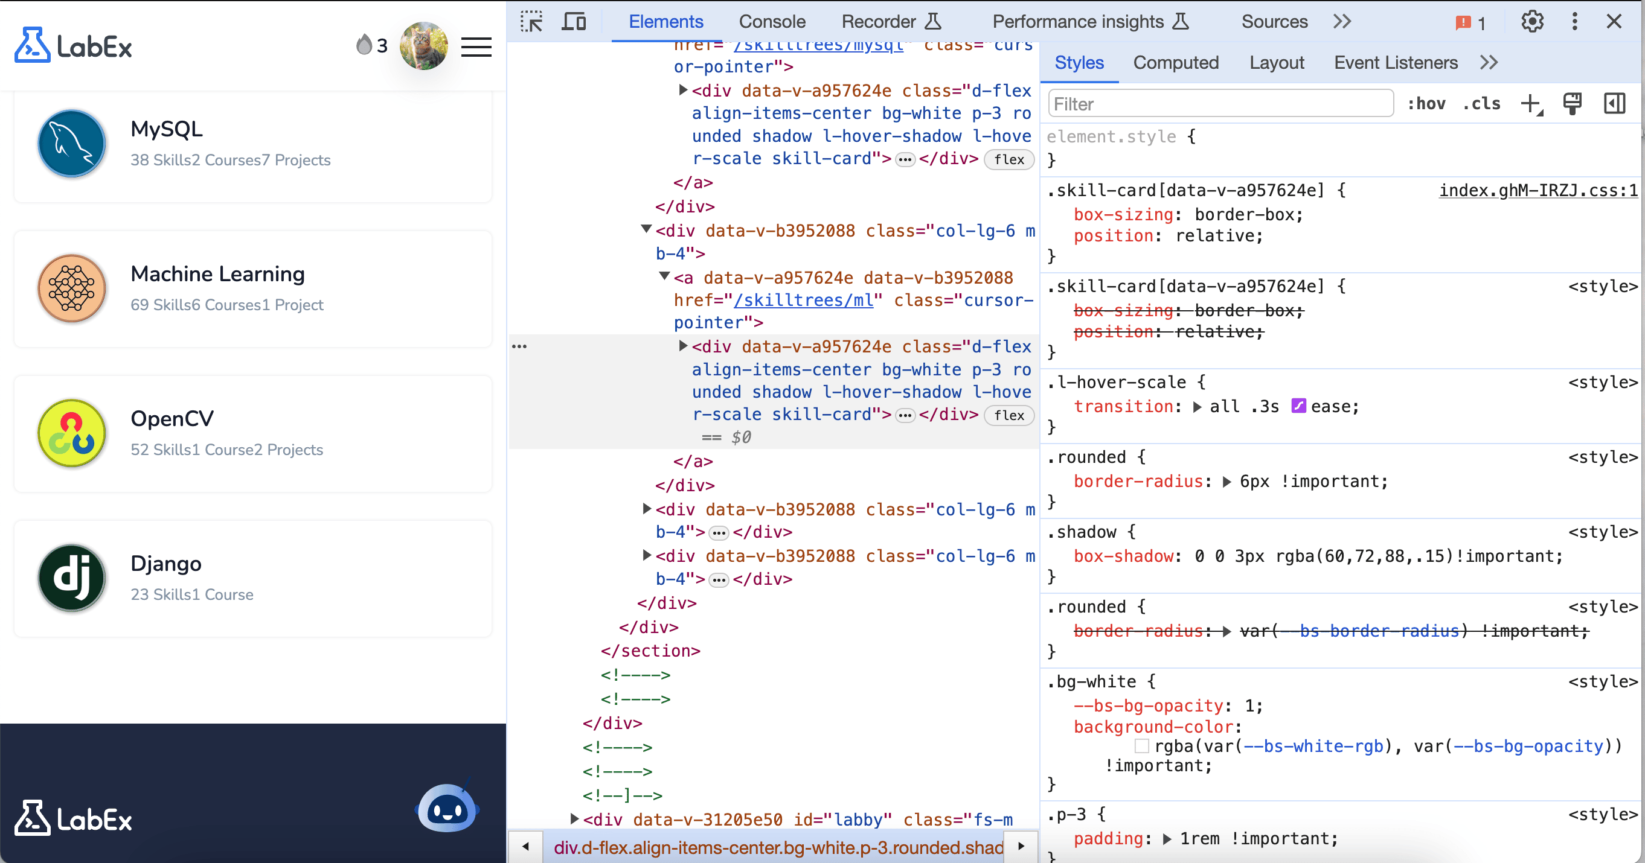Open the .cls class editor
Screen dimensions: 1645x863
coord(1481,103)
